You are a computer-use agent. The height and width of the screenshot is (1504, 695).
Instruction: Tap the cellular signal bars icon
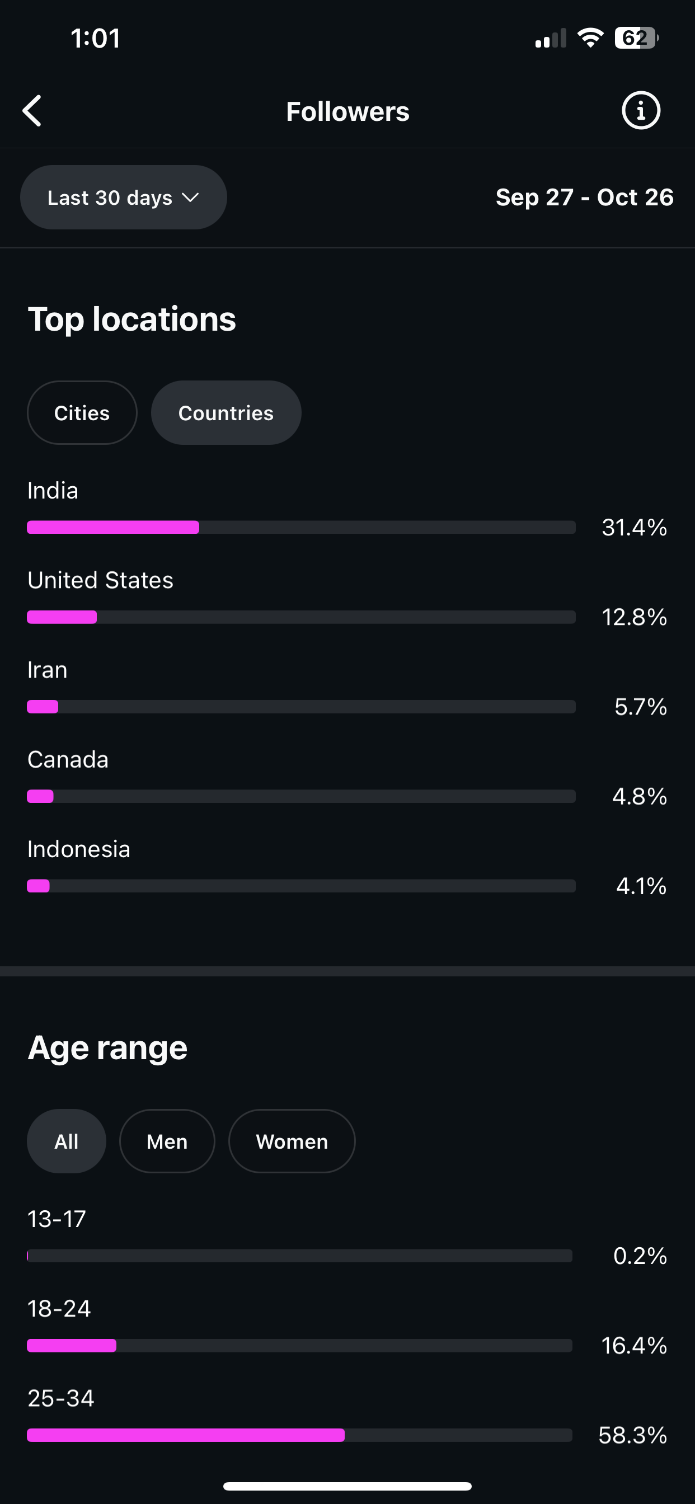tap(550, 39)
